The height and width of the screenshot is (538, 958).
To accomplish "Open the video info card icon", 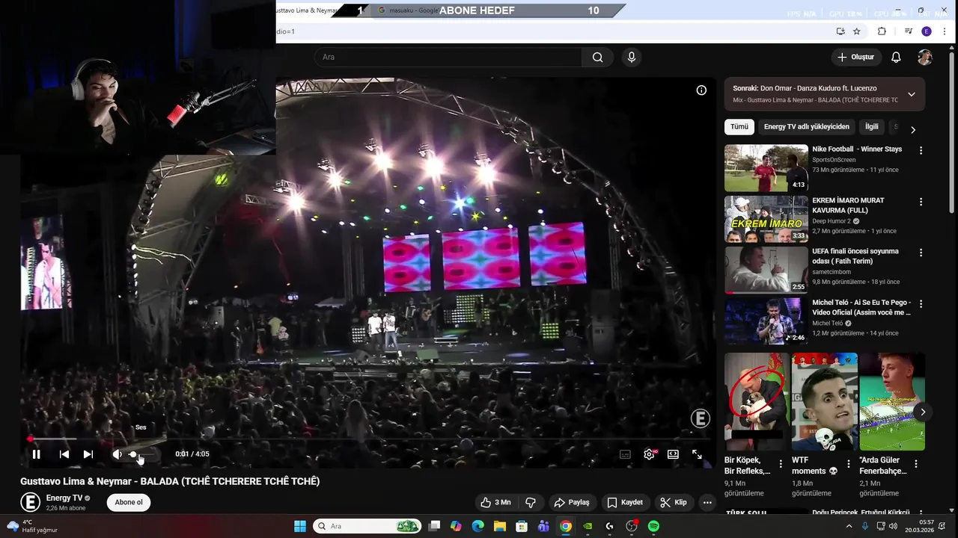I will tap(701, 90).
